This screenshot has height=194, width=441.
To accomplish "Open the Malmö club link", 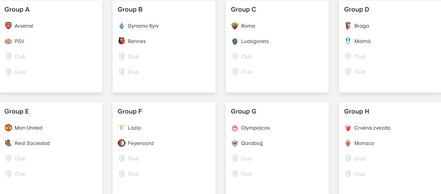I will tap(358, 41).
